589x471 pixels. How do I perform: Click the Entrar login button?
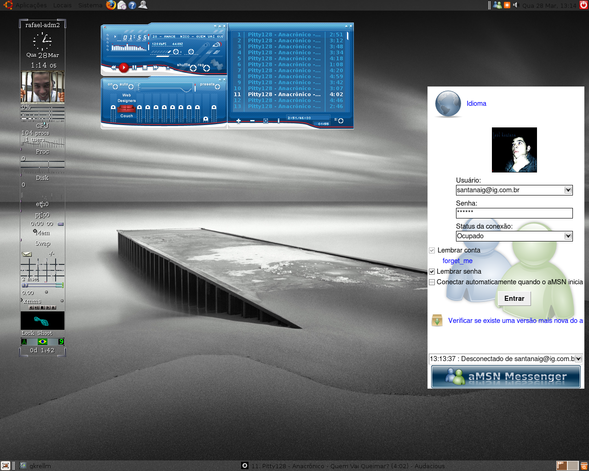tap(514, 299)
